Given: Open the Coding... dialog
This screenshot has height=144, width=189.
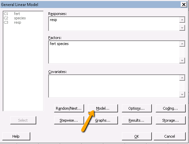Looking at the screenshot, I should coord(170,108).
